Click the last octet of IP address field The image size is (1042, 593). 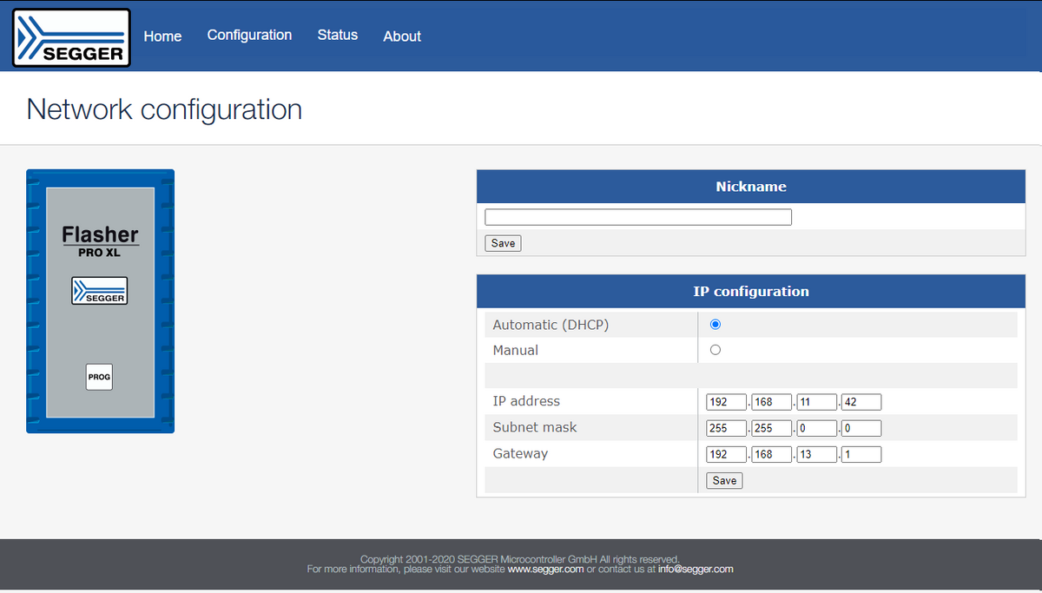[x=861, y=402]
